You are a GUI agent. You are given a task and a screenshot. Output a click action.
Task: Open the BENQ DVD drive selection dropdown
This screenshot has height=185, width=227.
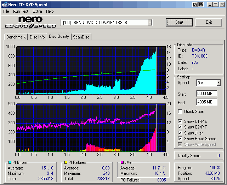[150, 23]
